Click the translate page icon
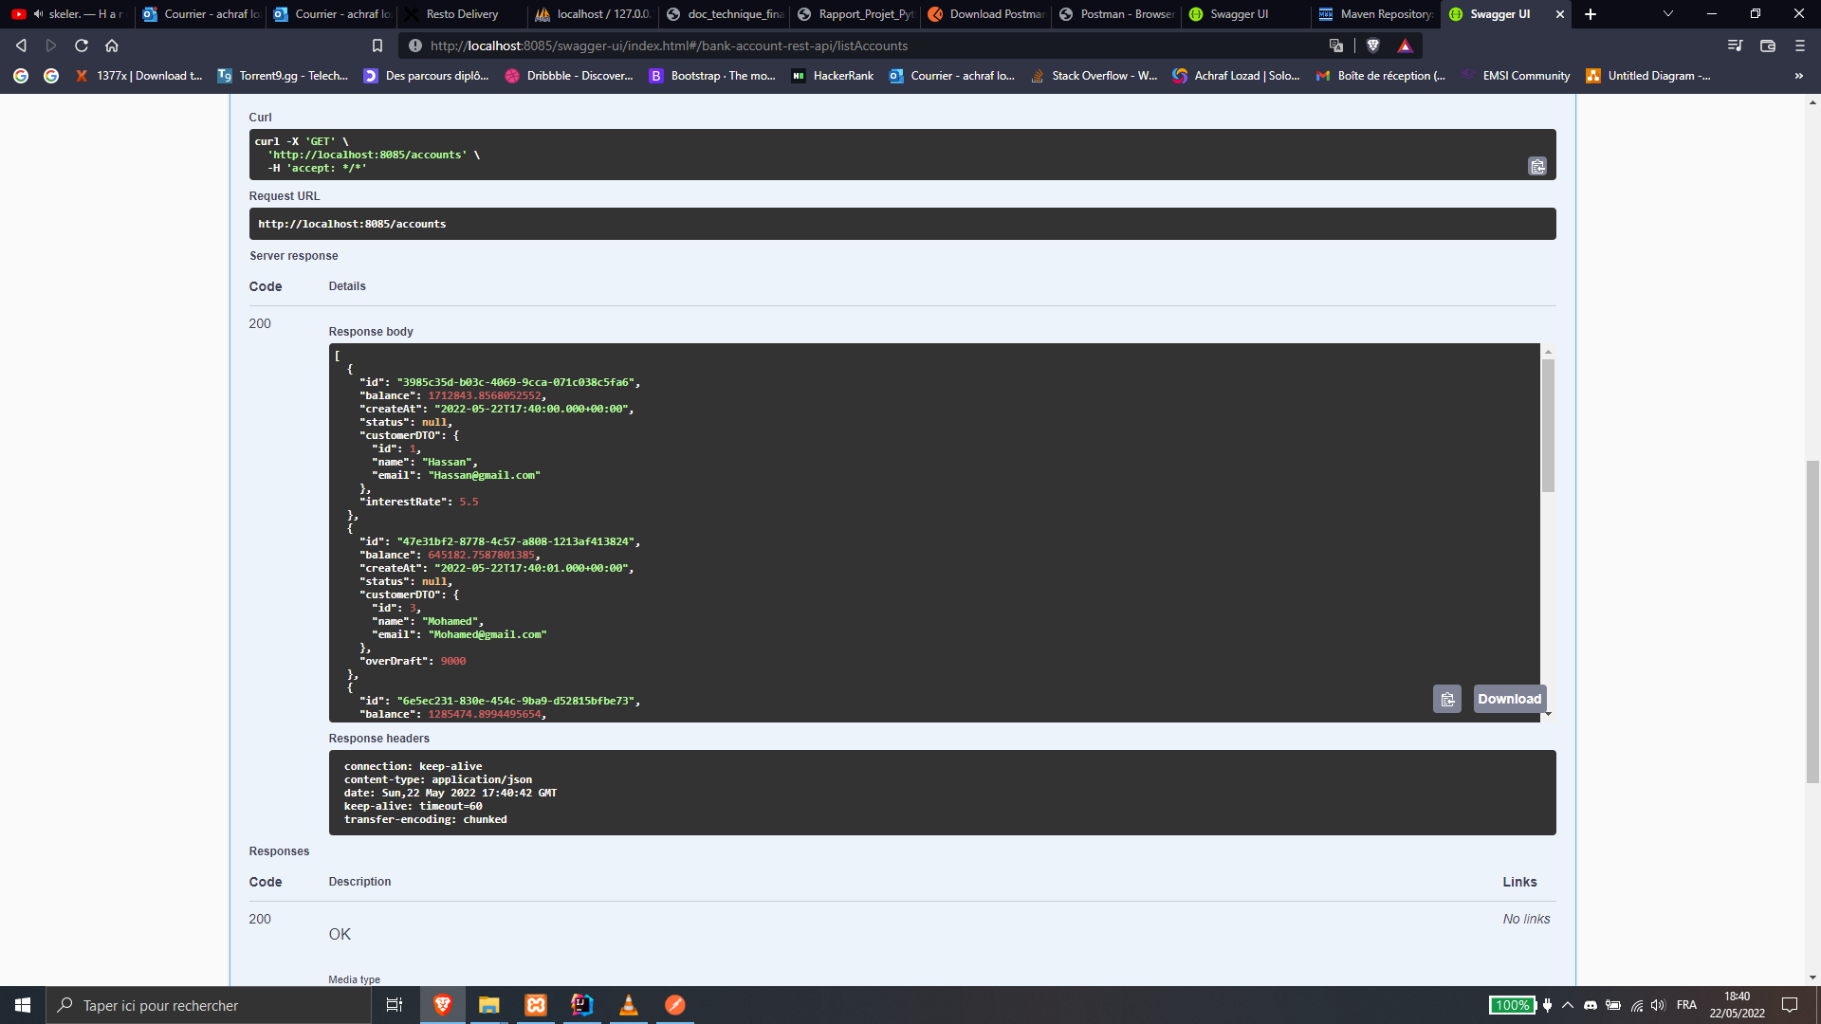 pyautogui.click(x=1336, y=45)
